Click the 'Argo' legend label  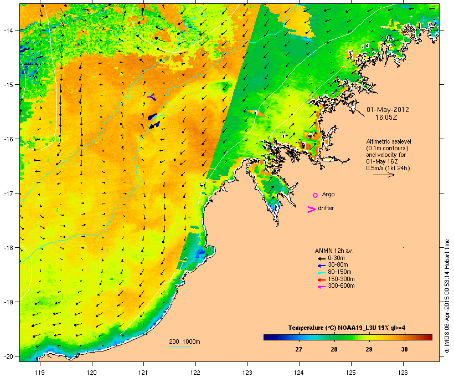click(328, 195)
